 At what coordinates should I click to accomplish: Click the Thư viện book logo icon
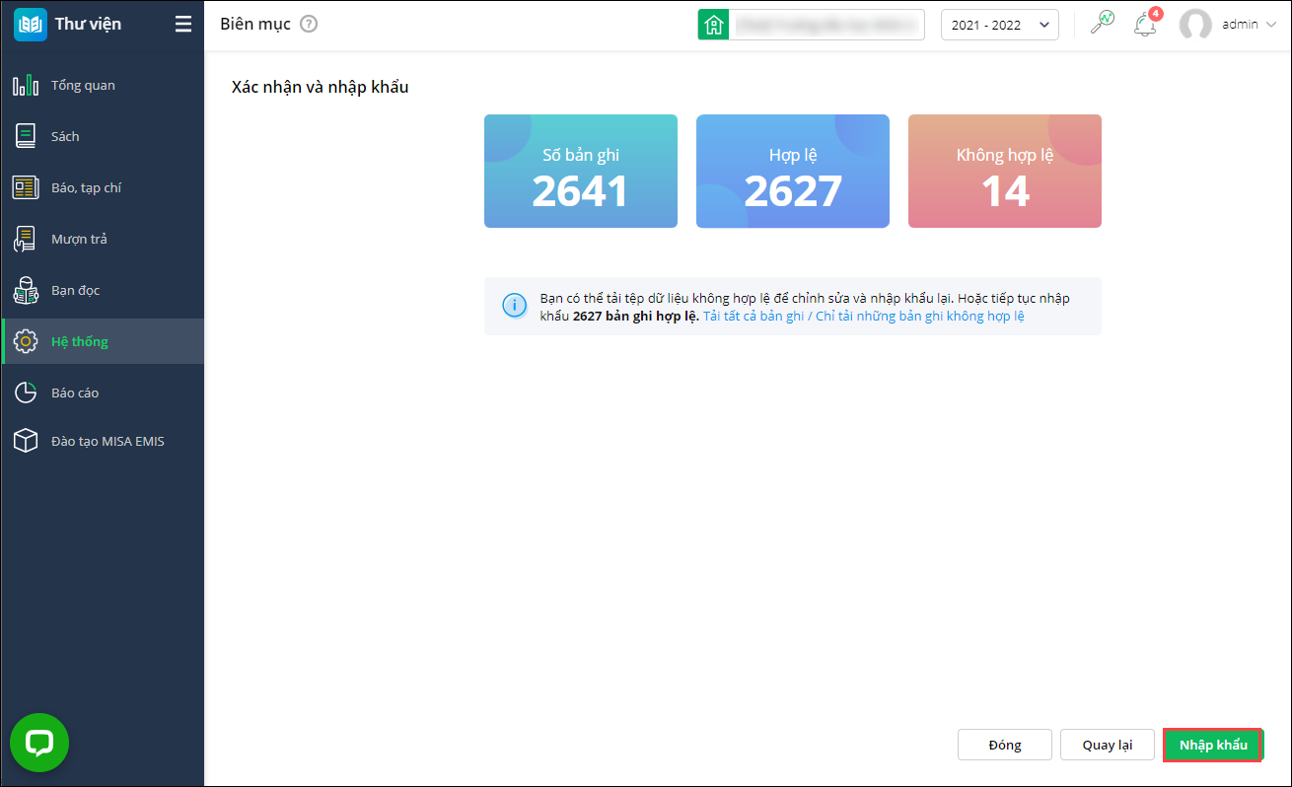(x=31, y=25)
